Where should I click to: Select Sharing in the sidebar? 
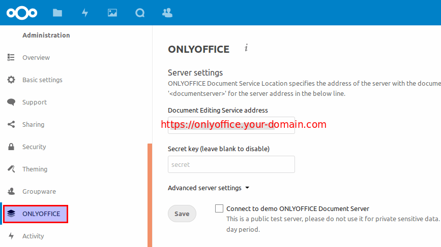33,125
